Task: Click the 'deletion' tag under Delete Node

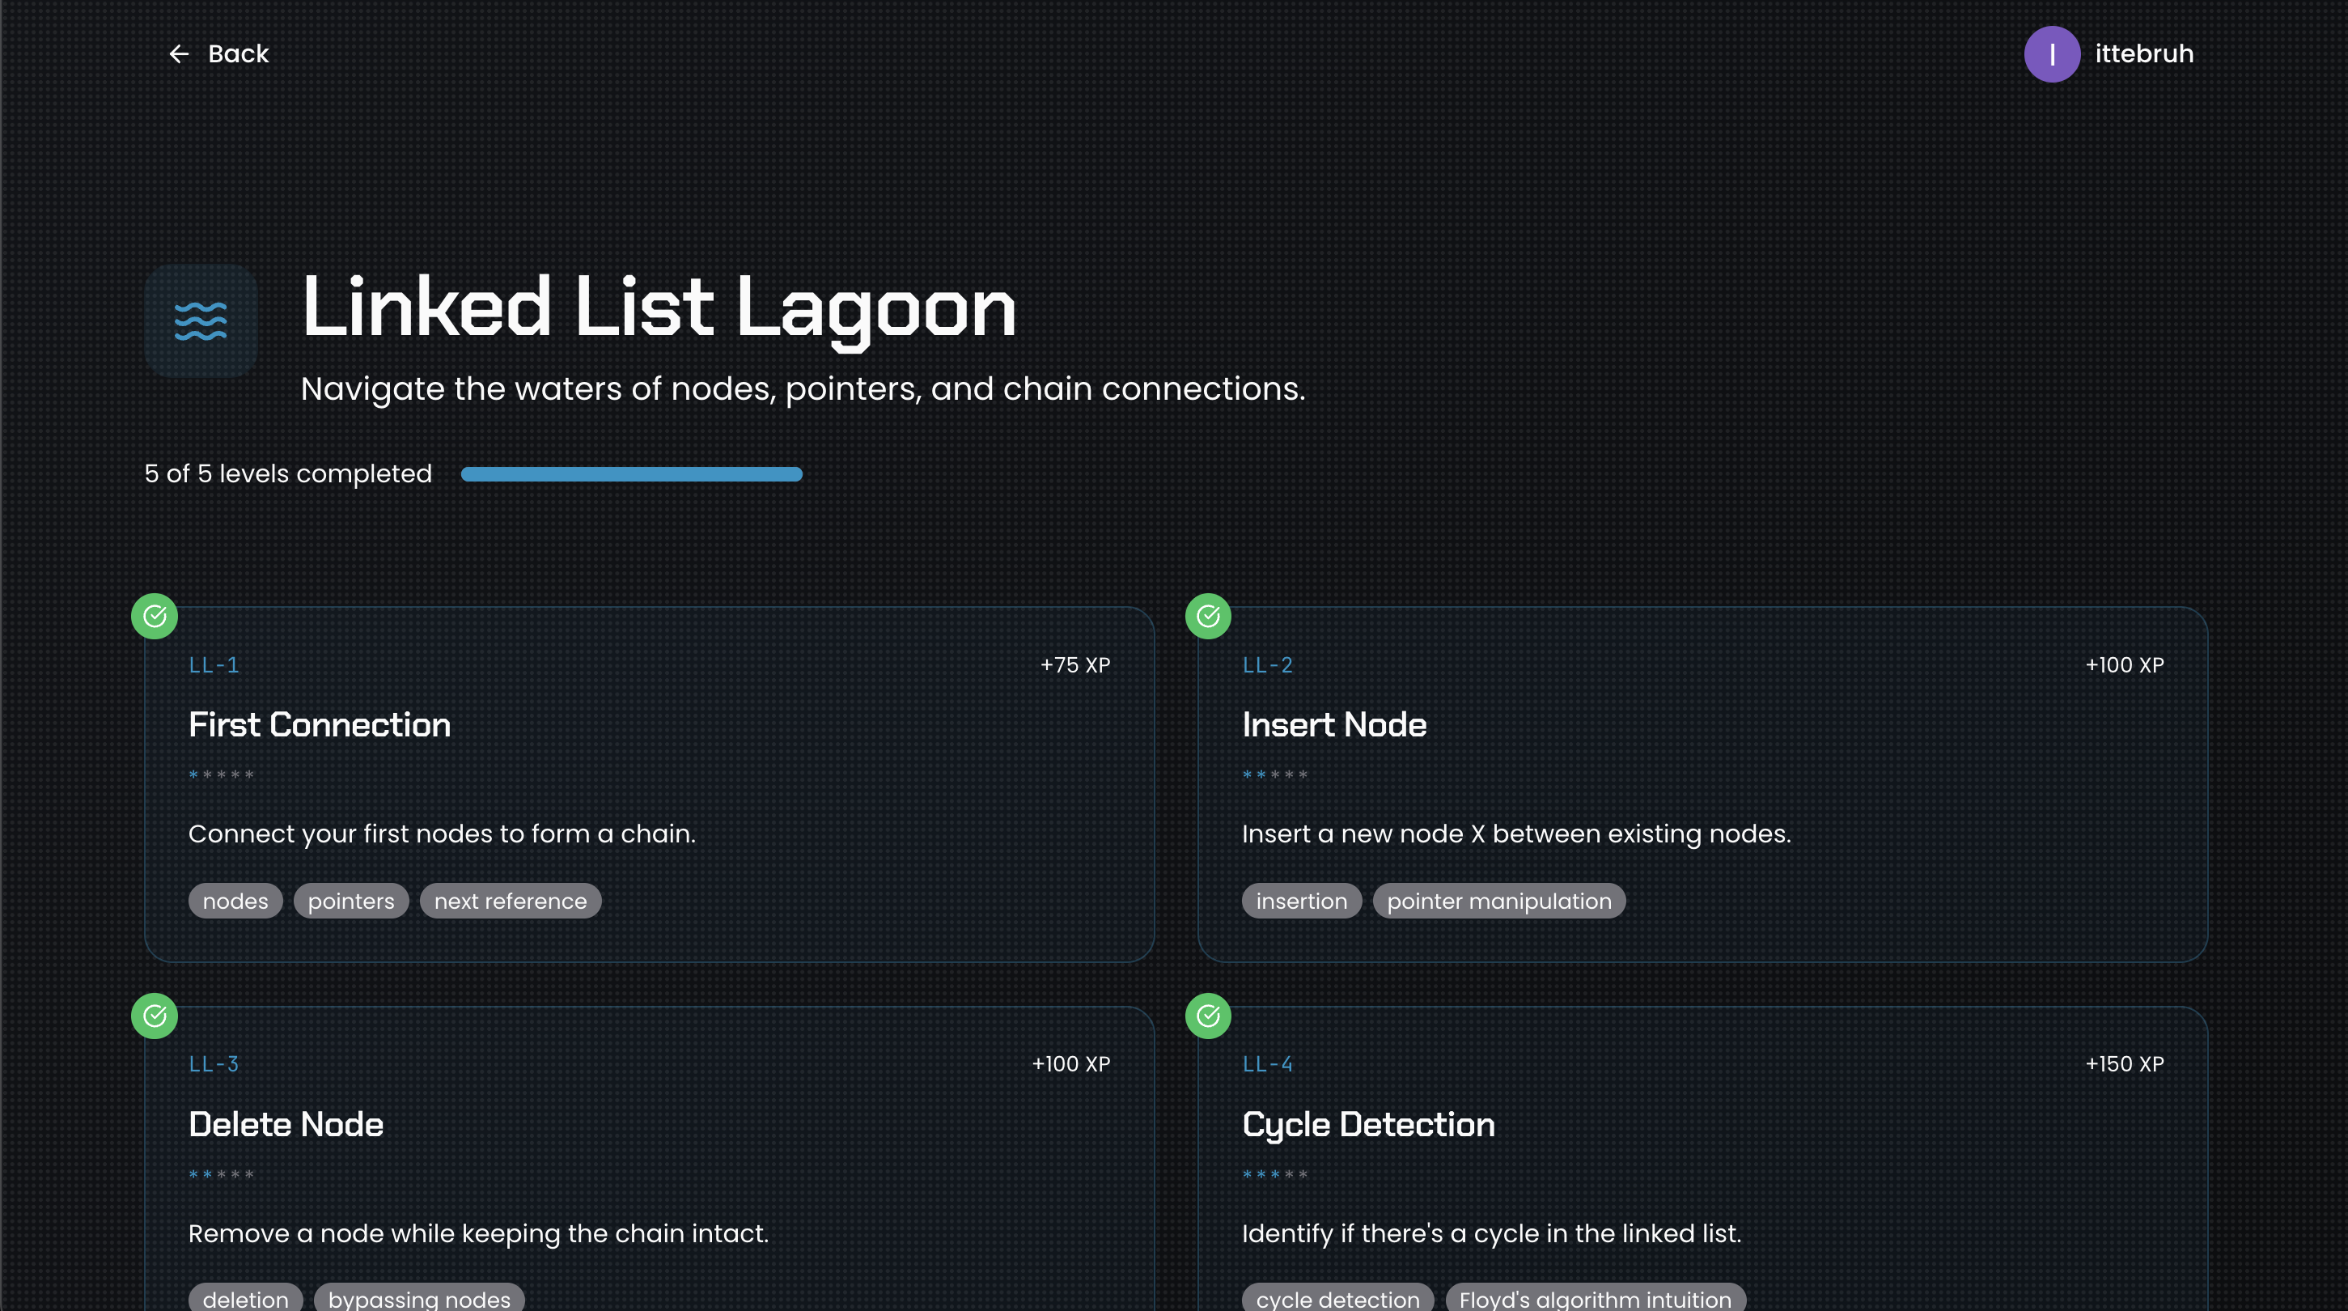Action: tap(245, 1300)
